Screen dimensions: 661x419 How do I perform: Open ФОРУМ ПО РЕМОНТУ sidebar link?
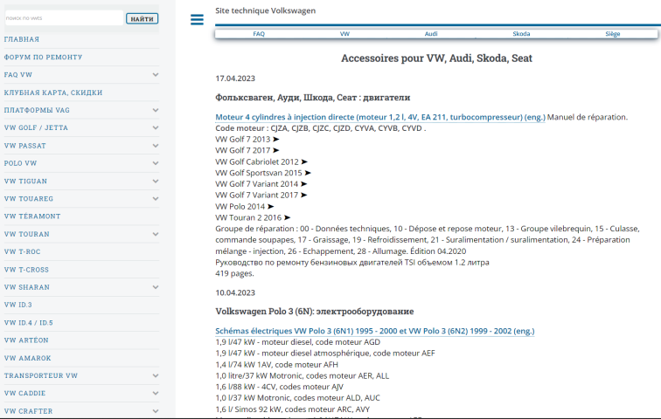43,57
